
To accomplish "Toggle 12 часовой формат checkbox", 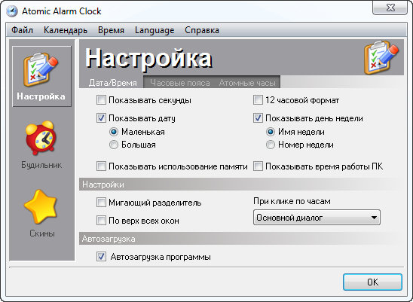I will (x=258, y=100).
